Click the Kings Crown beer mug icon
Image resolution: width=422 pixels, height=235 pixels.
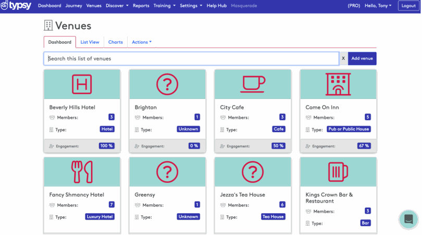coord(338,172)
